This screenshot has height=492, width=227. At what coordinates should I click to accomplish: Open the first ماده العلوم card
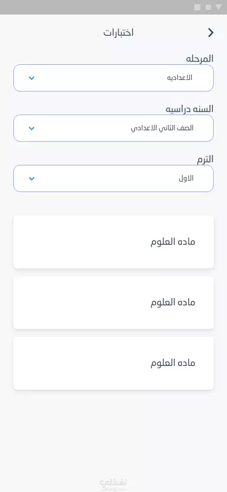(x=114, y=242)
